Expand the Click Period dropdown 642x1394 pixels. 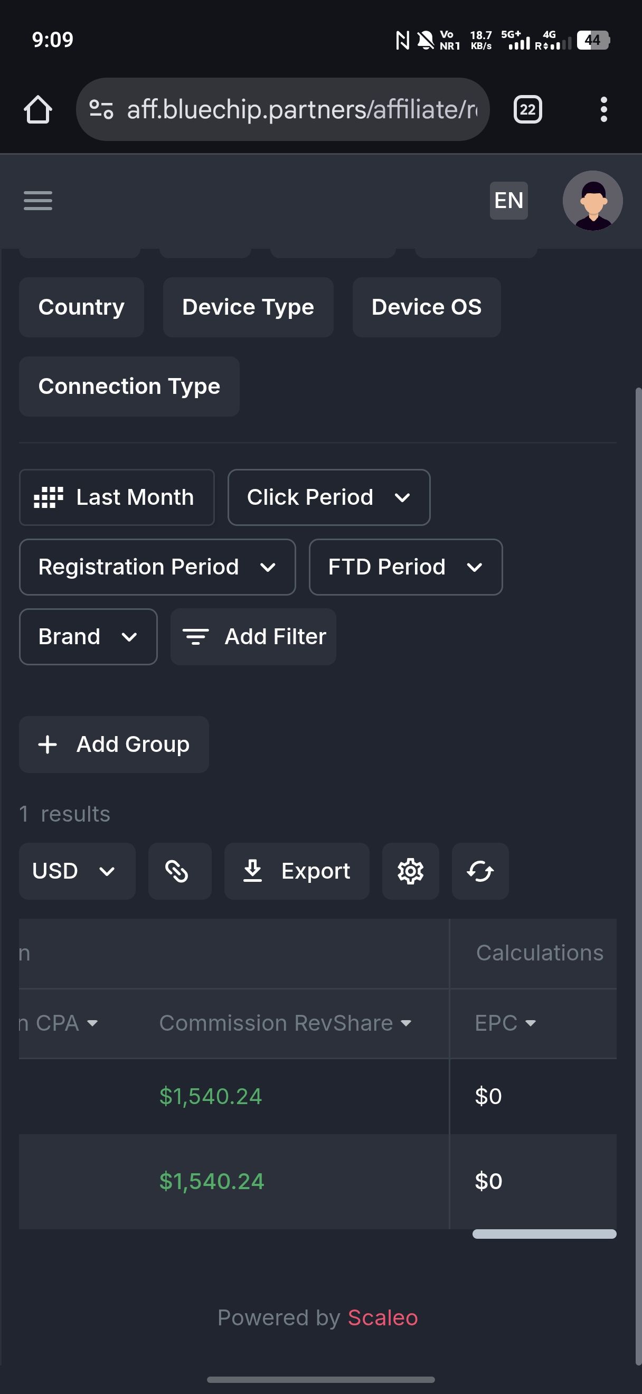coord(328,497)
